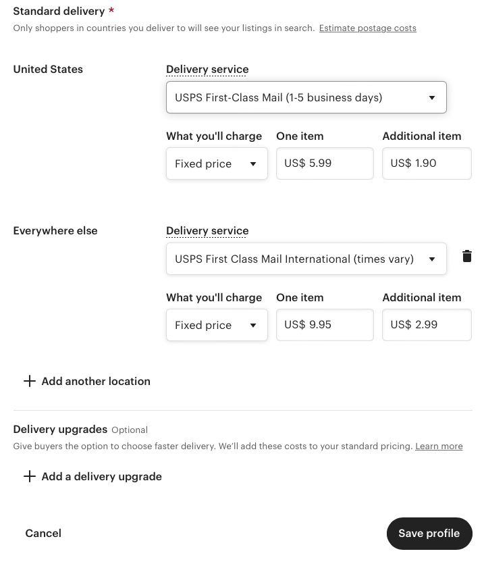This screenshot has height=562, width=484.
Task: Click the Additional item US$ 1.90 field
Action: pyautogui.click(x=427, y=163)
